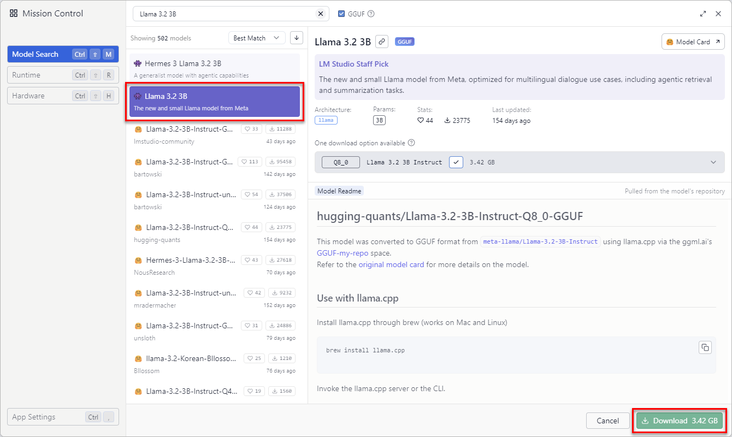This screenshot has width=732, height=437.
Task: Open the Hardware panel from the sidebar
Action: [62, 95]
